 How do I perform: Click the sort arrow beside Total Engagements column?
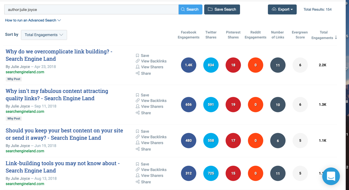pos(336,38)
